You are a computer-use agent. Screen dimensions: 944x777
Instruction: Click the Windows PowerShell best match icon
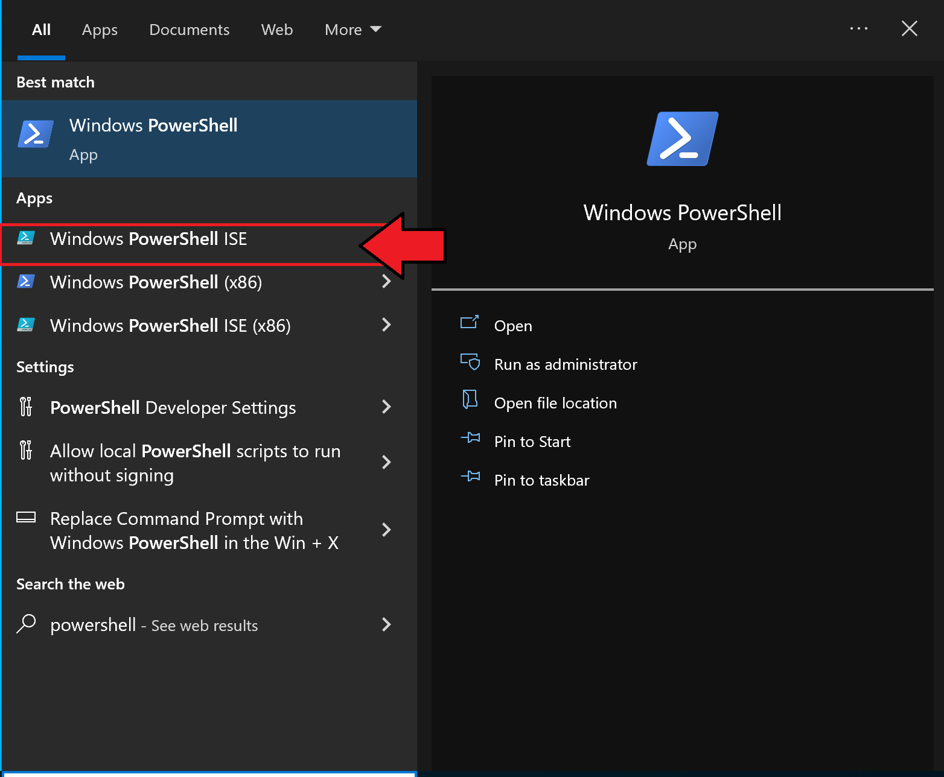pos(36,134)
